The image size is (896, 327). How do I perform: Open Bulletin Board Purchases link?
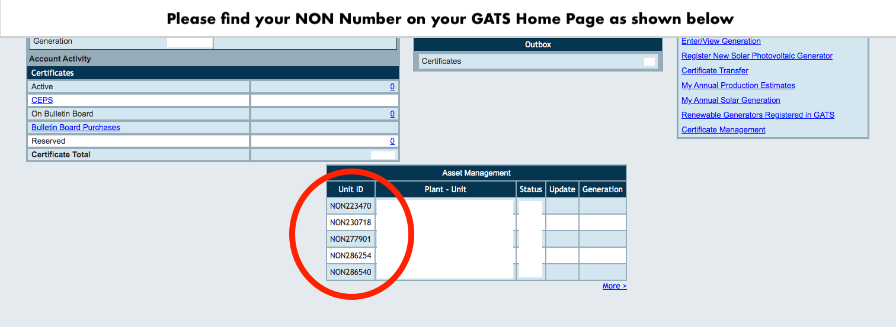click(x=76, y=127)
